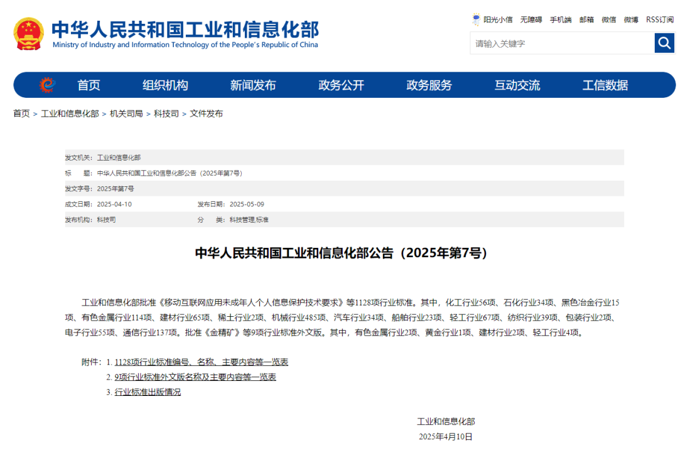Open the 微博 Weibo icon
The width and height of the screenshot is (678, 458).
[x=630, y=19]
